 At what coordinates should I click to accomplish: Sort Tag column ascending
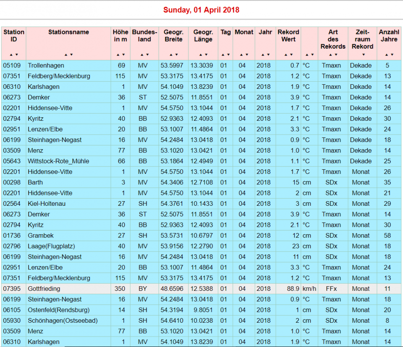(x=223, y=54)
